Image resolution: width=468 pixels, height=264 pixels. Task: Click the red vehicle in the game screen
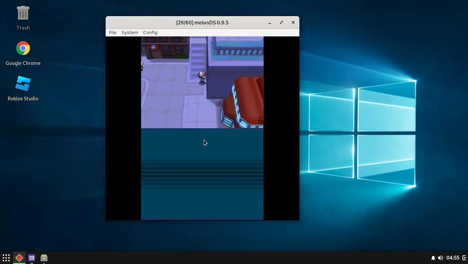[x=243, y=102]
